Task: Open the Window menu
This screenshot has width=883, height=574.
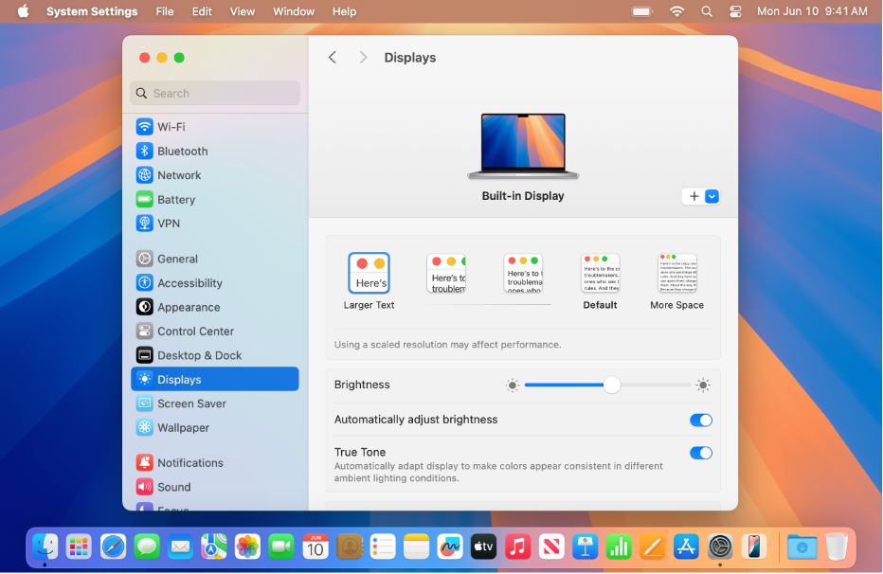Action: [294, 11]
